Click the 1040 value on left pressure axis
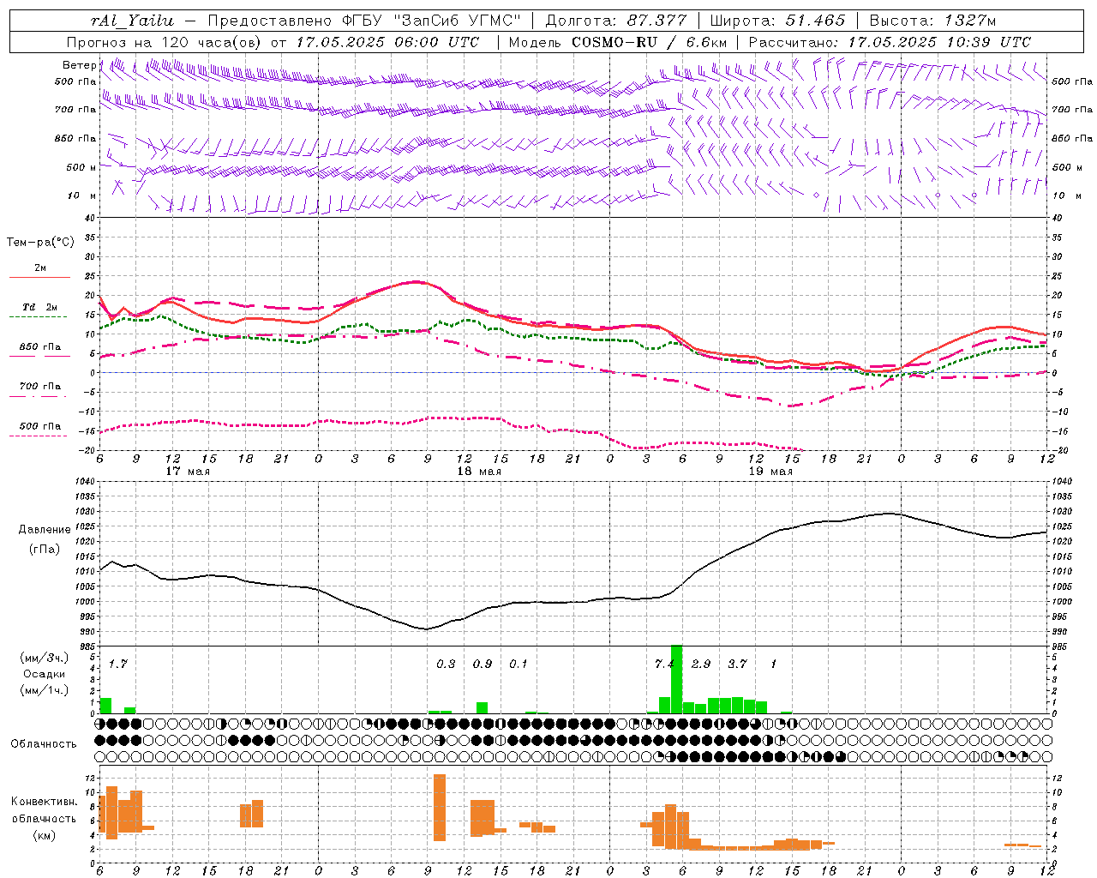The image size is (1097, 878). pyautogui.click(x=84, y=482)
